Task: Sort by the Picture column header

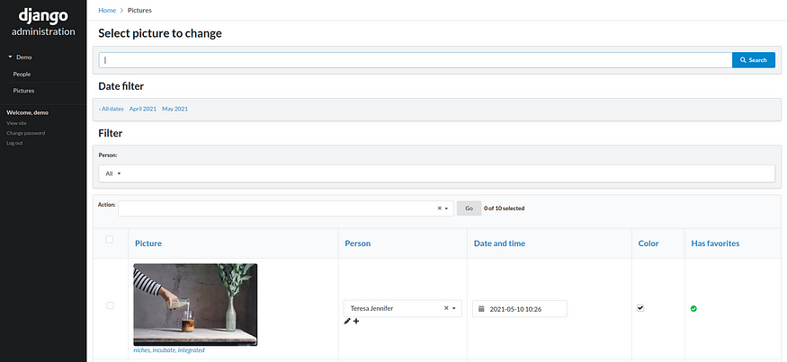Action: pos(148,243)
